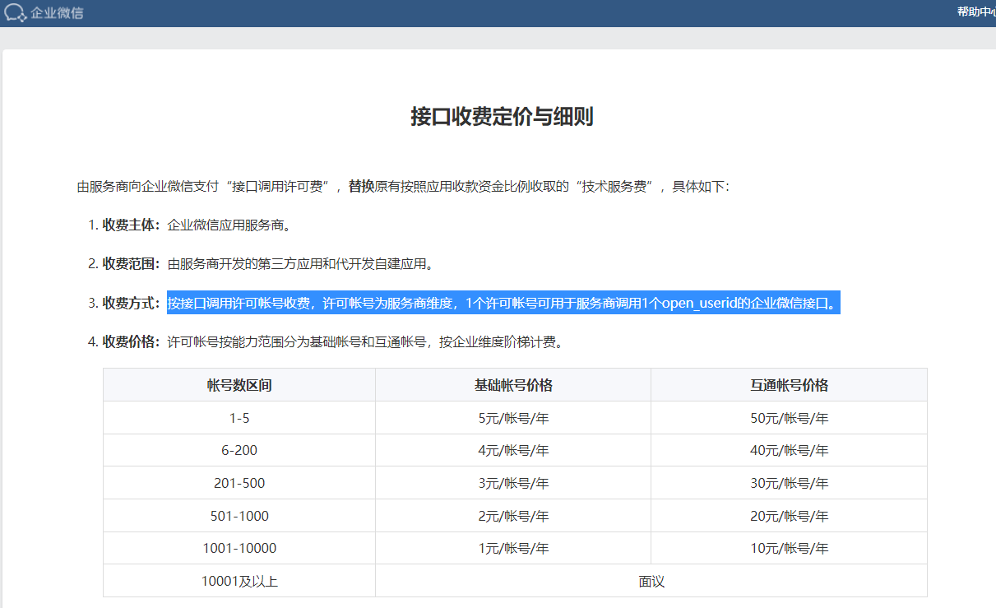Click the 20元/帐号/年 price cell
The image size is (996, 608).
789,517
